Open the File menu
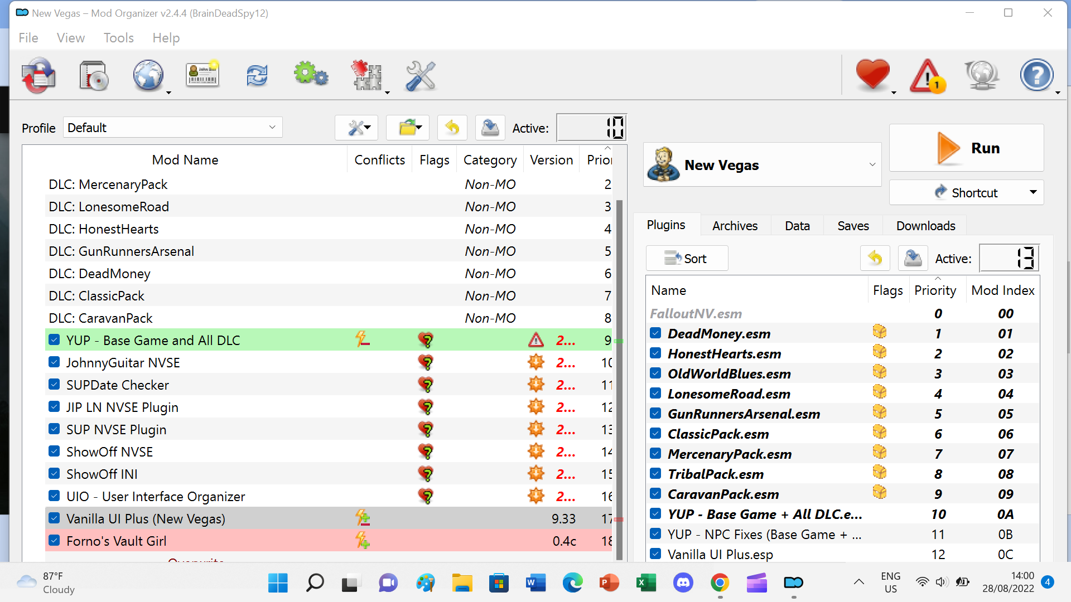1071x602 pixels. pos(28,38)
